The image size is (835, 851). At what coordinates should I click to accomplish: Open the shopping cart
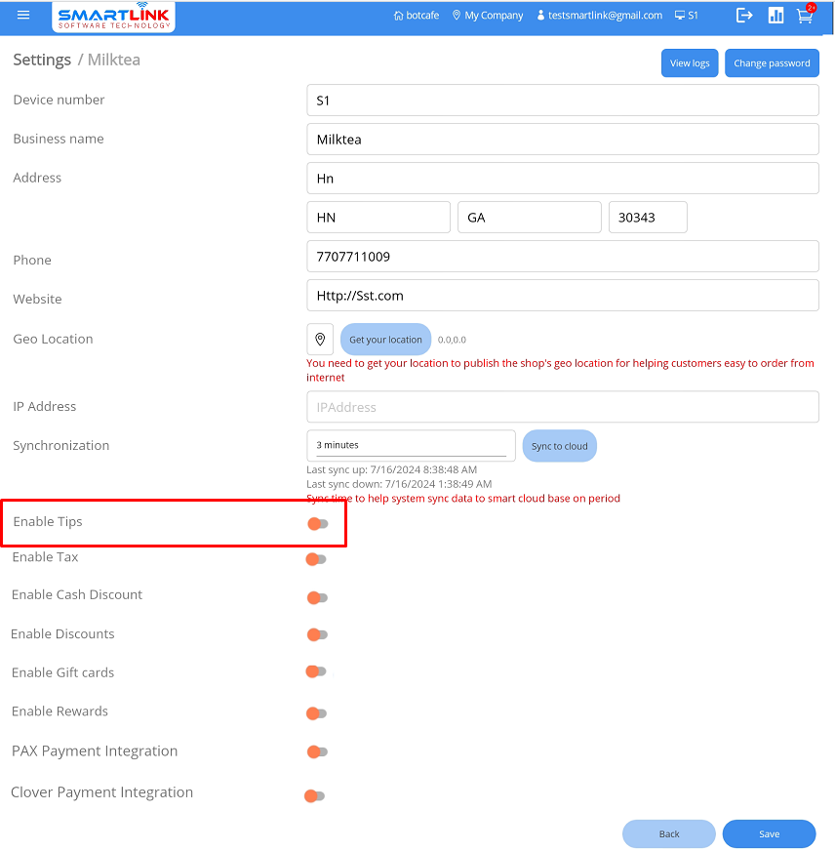[805, 16]
